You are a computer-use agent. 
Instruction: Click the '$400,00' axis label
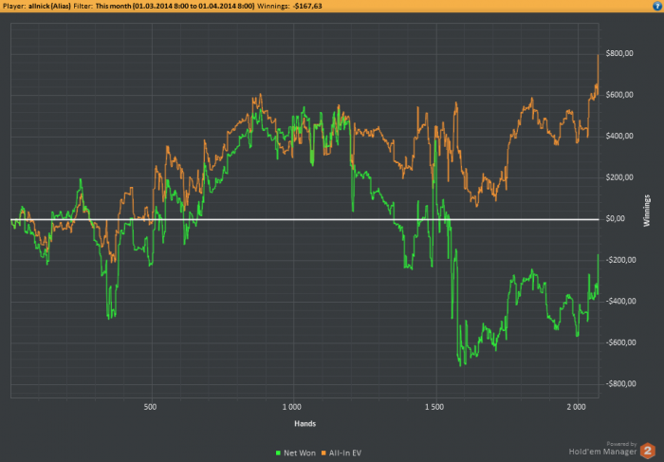coord(619,136)
